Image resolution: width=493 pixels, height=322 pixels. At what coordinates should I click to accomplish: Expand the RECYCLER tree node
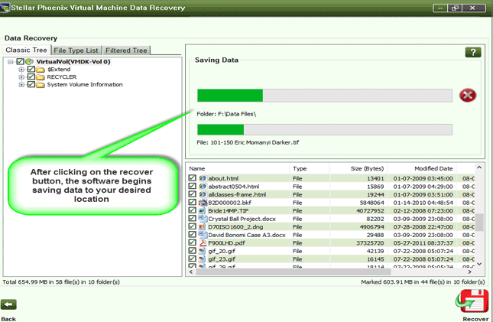(21, 77)
